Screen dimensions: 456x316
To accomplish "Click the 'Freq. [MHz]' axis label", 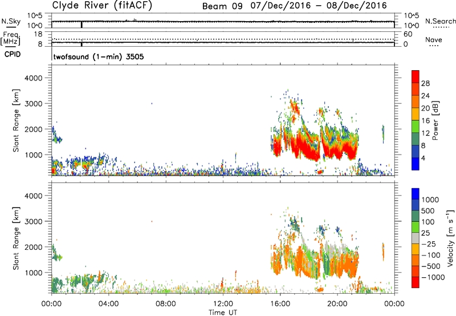I will click(10, 39).
